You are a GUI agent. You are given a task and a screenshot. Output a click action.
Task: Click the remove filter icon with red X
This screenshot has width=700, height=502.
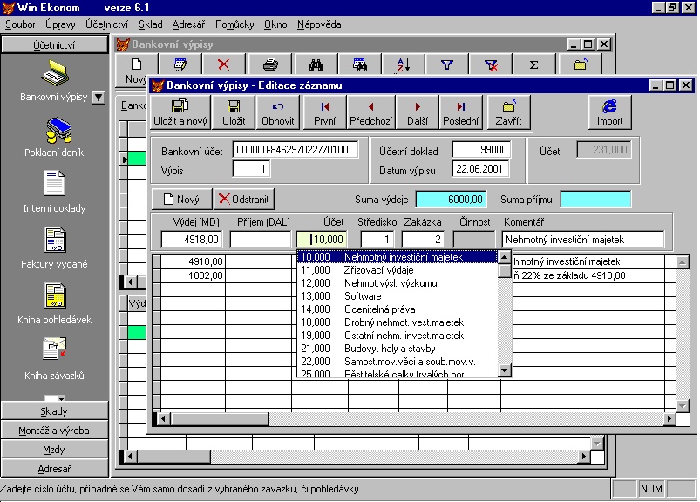click(491, 64)
